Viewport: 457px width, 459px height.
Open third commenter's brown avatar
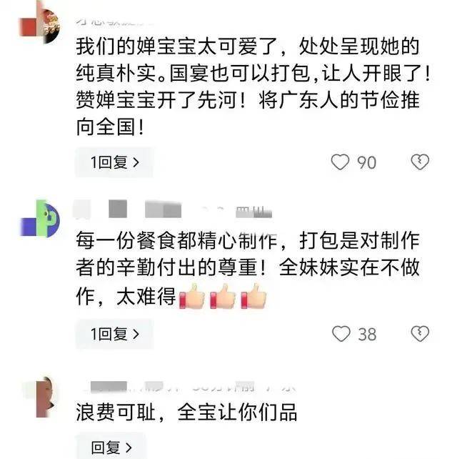[41, 397]
